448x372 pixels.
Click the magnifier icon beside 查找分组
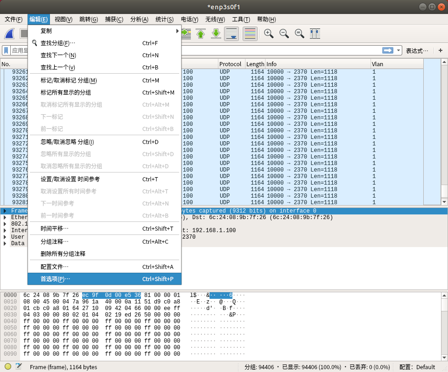35,43
